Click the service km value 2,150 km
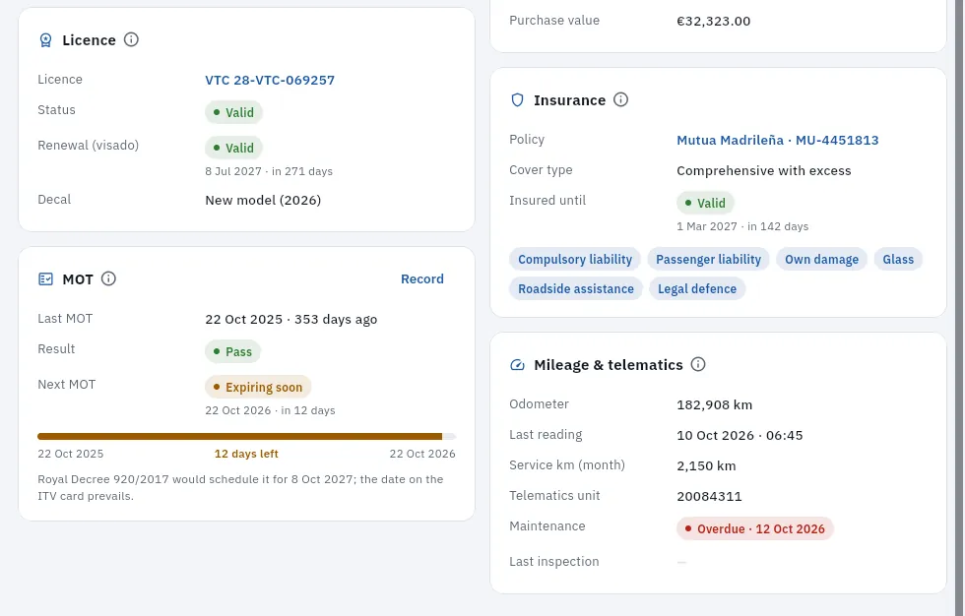965x616 pixels. pyautogui.click(x=706, y=466)
